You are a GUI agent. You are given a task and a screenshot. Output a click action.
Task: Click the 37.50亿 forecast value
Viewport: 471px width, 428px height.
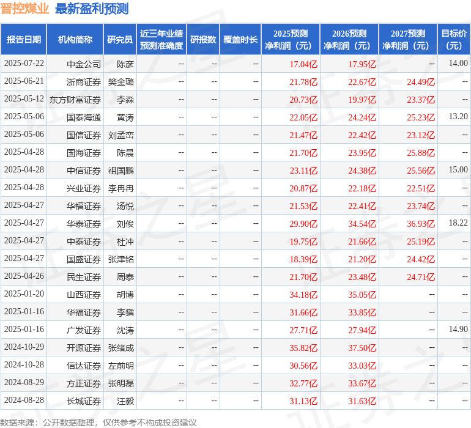(x=362, y=348)
